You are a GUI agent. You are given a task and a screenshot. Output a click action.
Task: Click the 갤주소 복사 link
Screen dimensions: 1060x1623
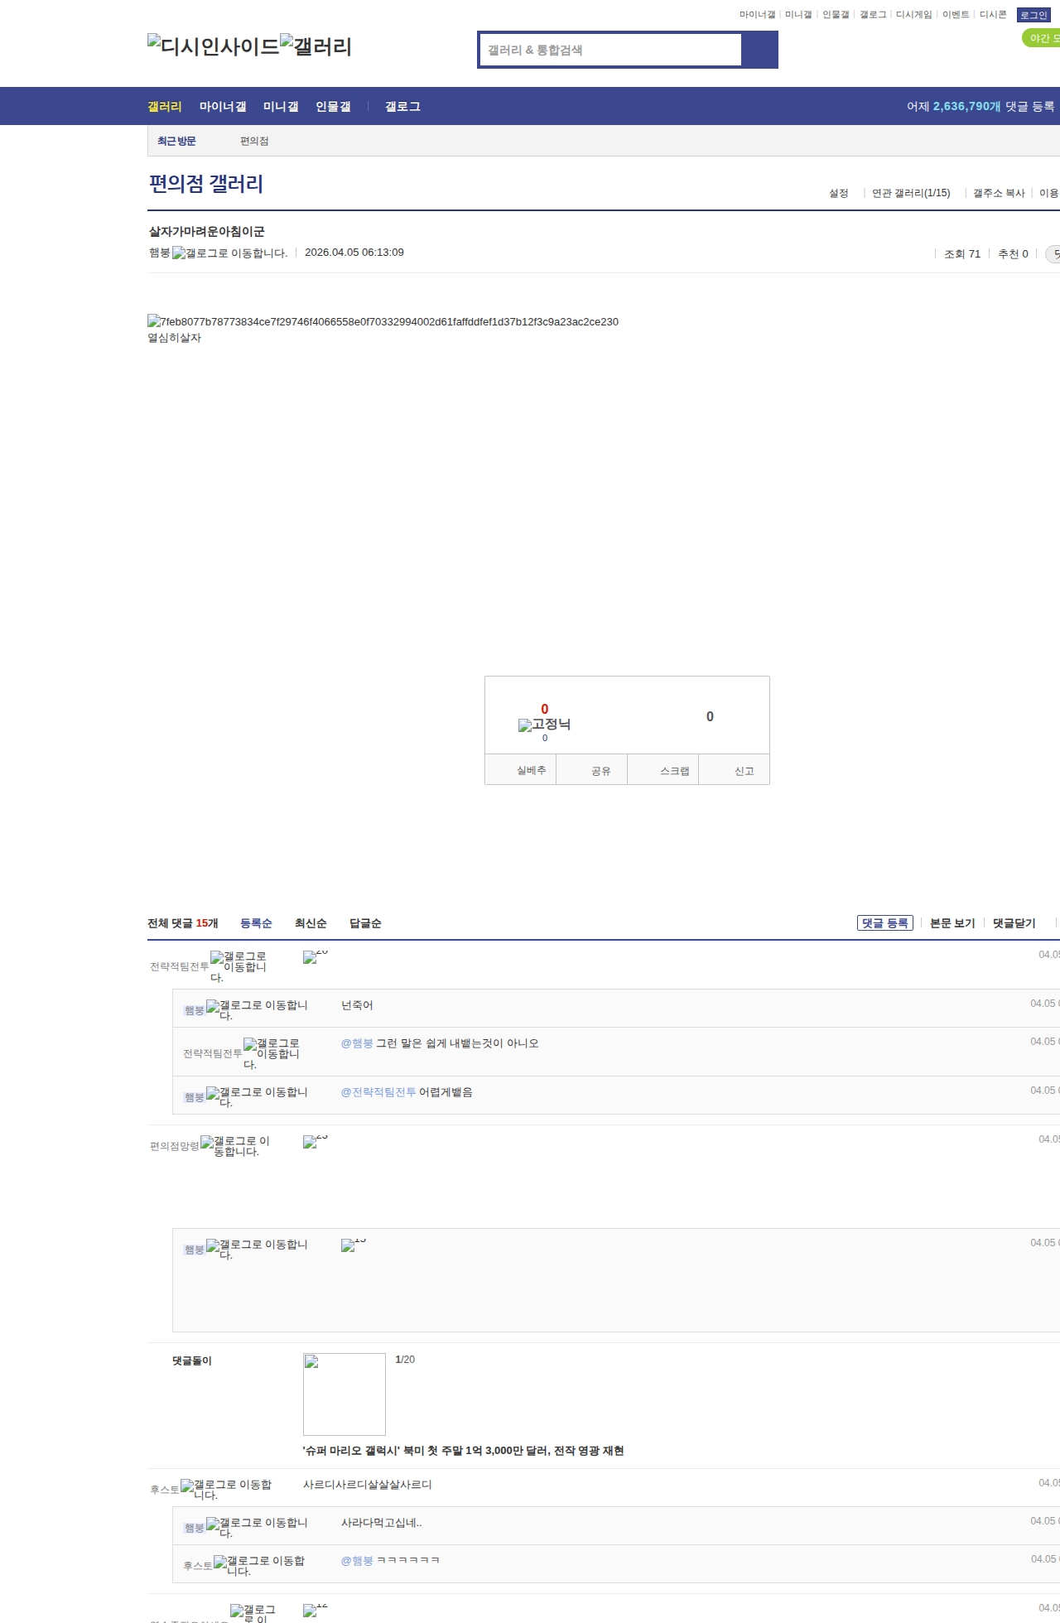[999, 193]
